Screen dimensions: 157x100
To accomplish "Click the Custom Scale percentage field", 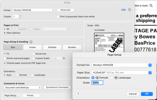I will click(x=57, y=58).
